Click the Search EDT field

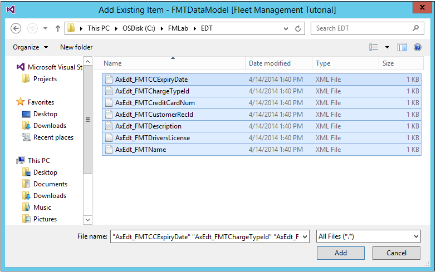click(x=368, y=28)
